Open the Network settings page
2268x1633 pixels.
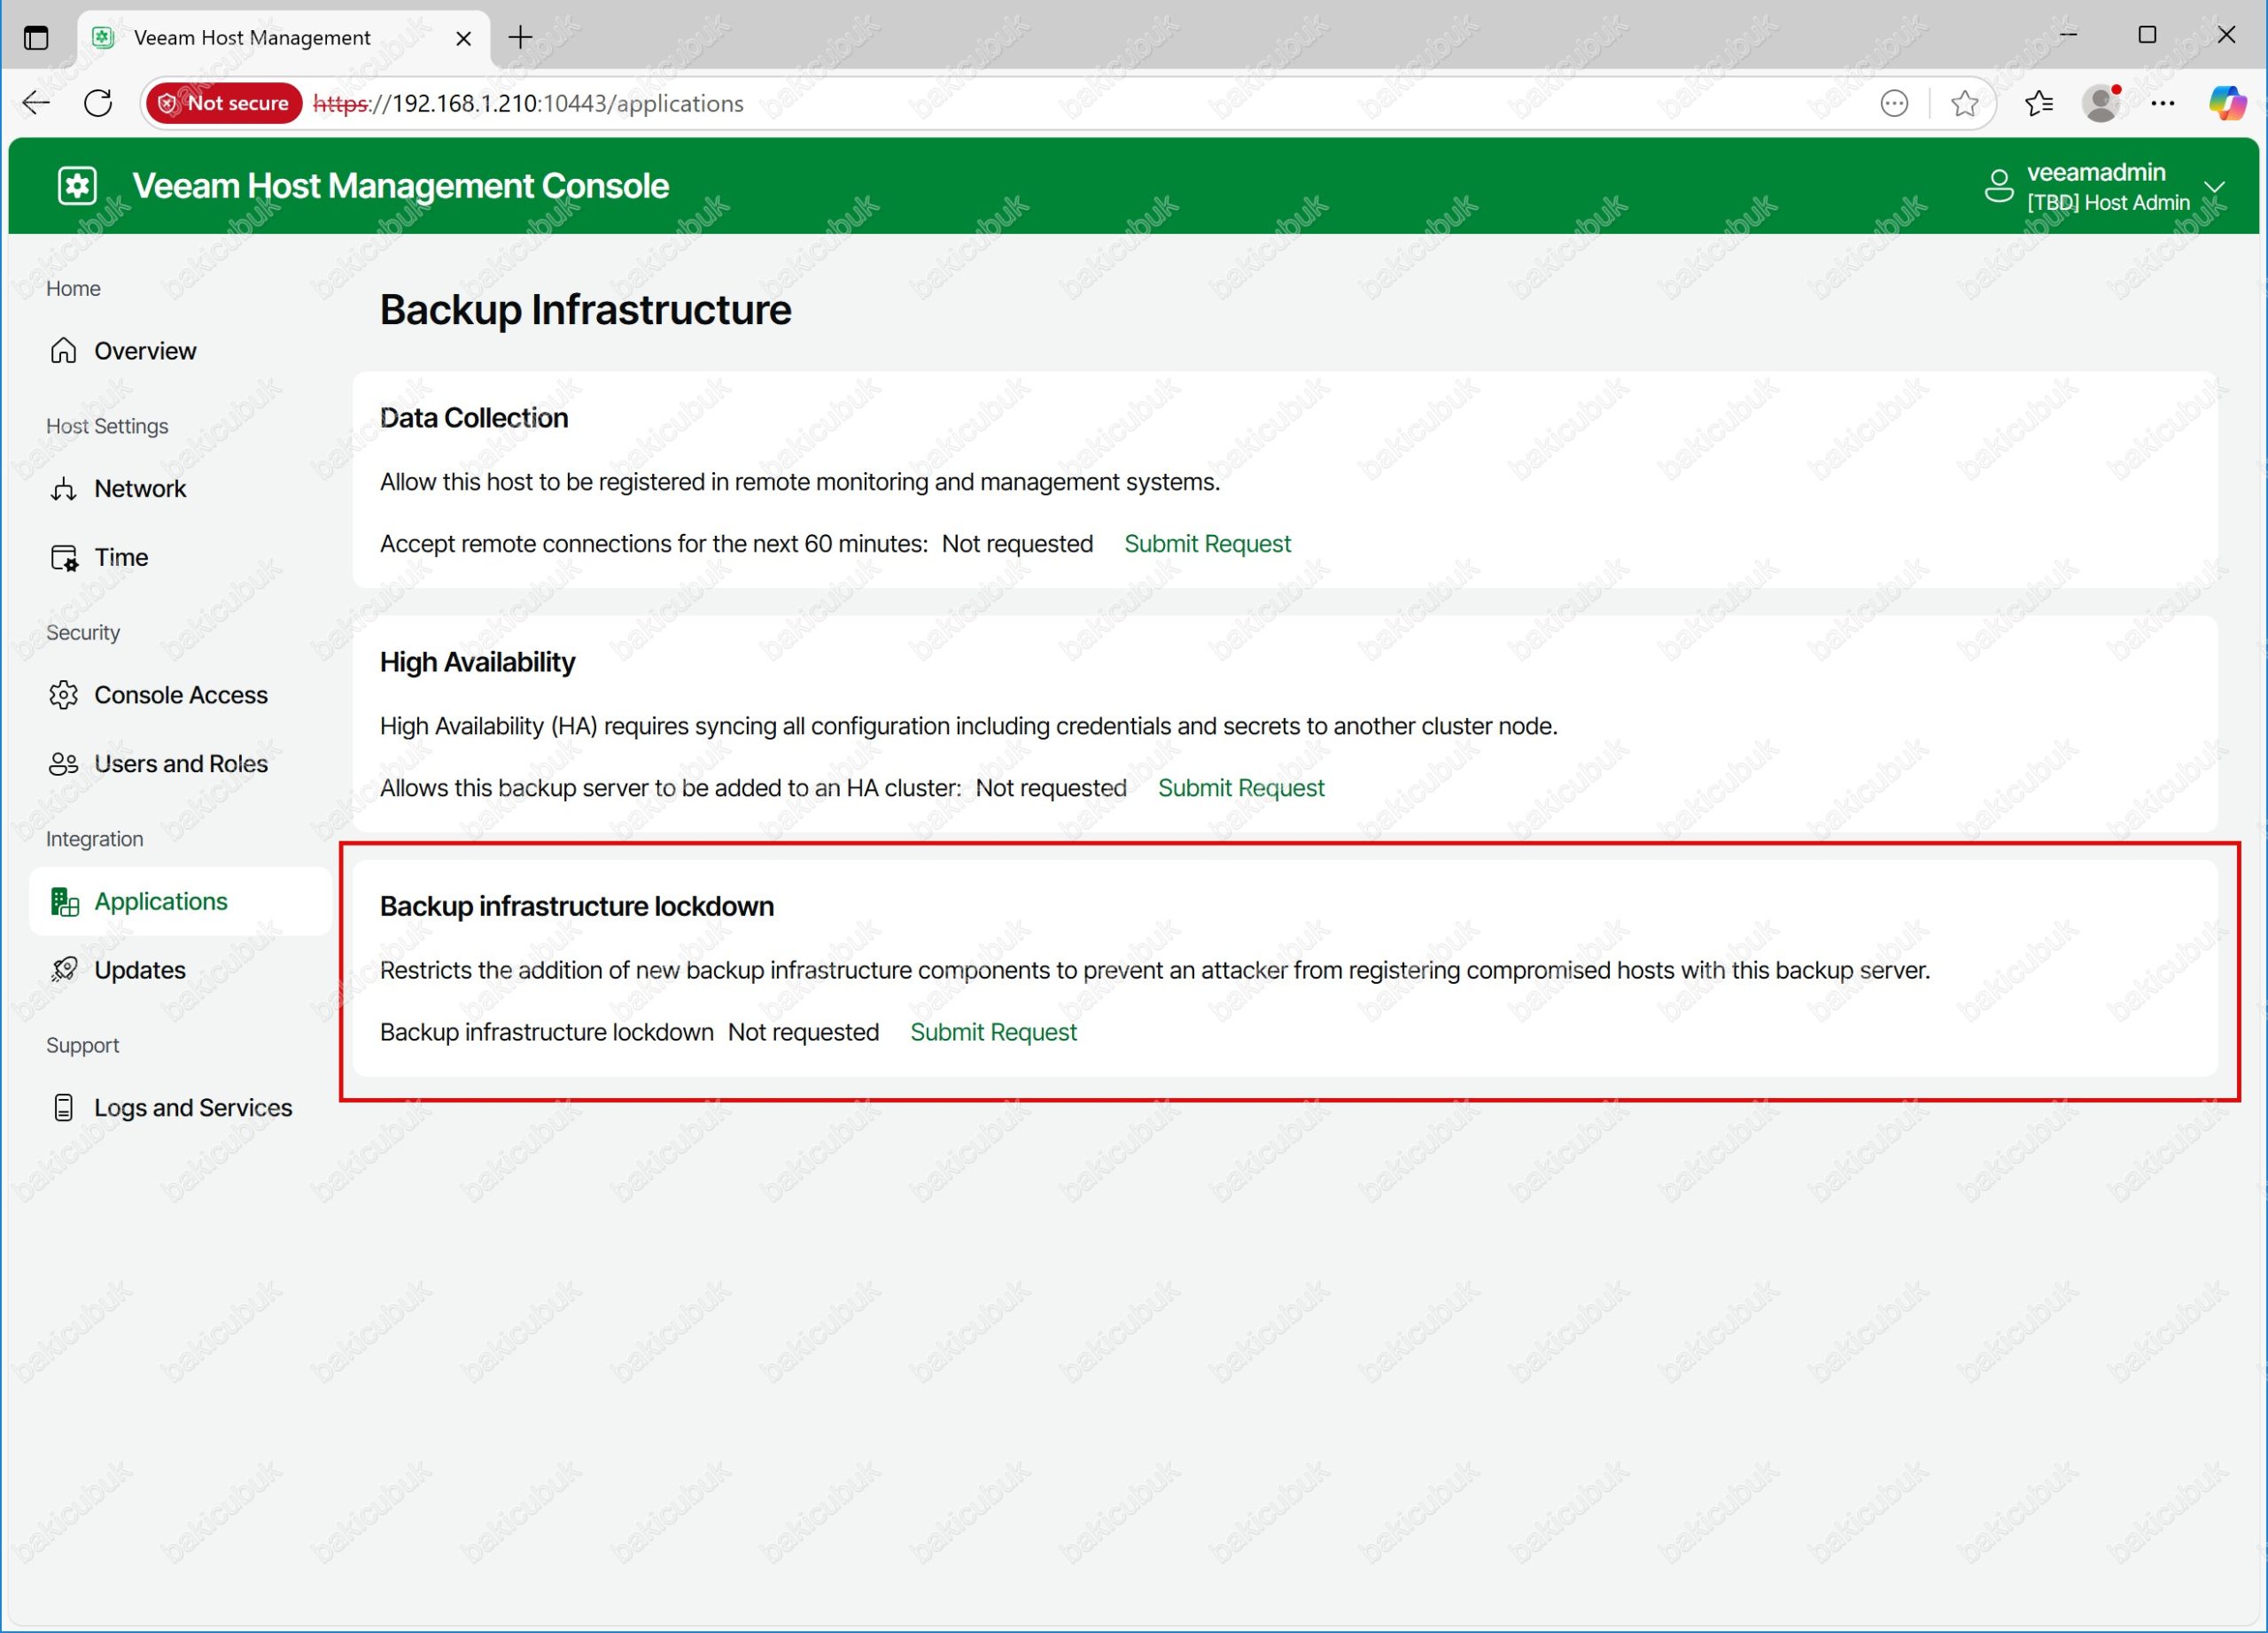(180, 489)
